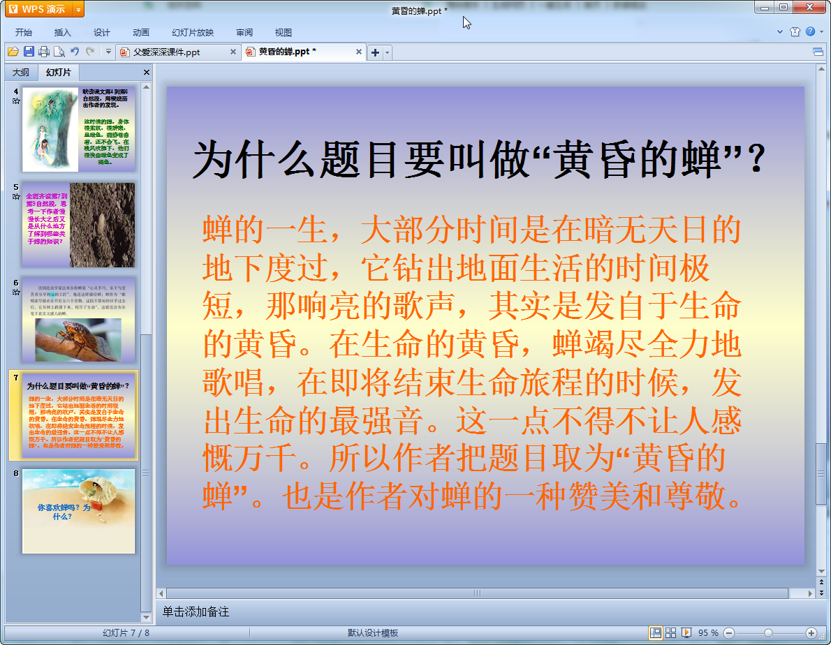Click the thumbnail pane vertical scrollbar thumb
The image size is (831, 645).
tap(146, 473)
